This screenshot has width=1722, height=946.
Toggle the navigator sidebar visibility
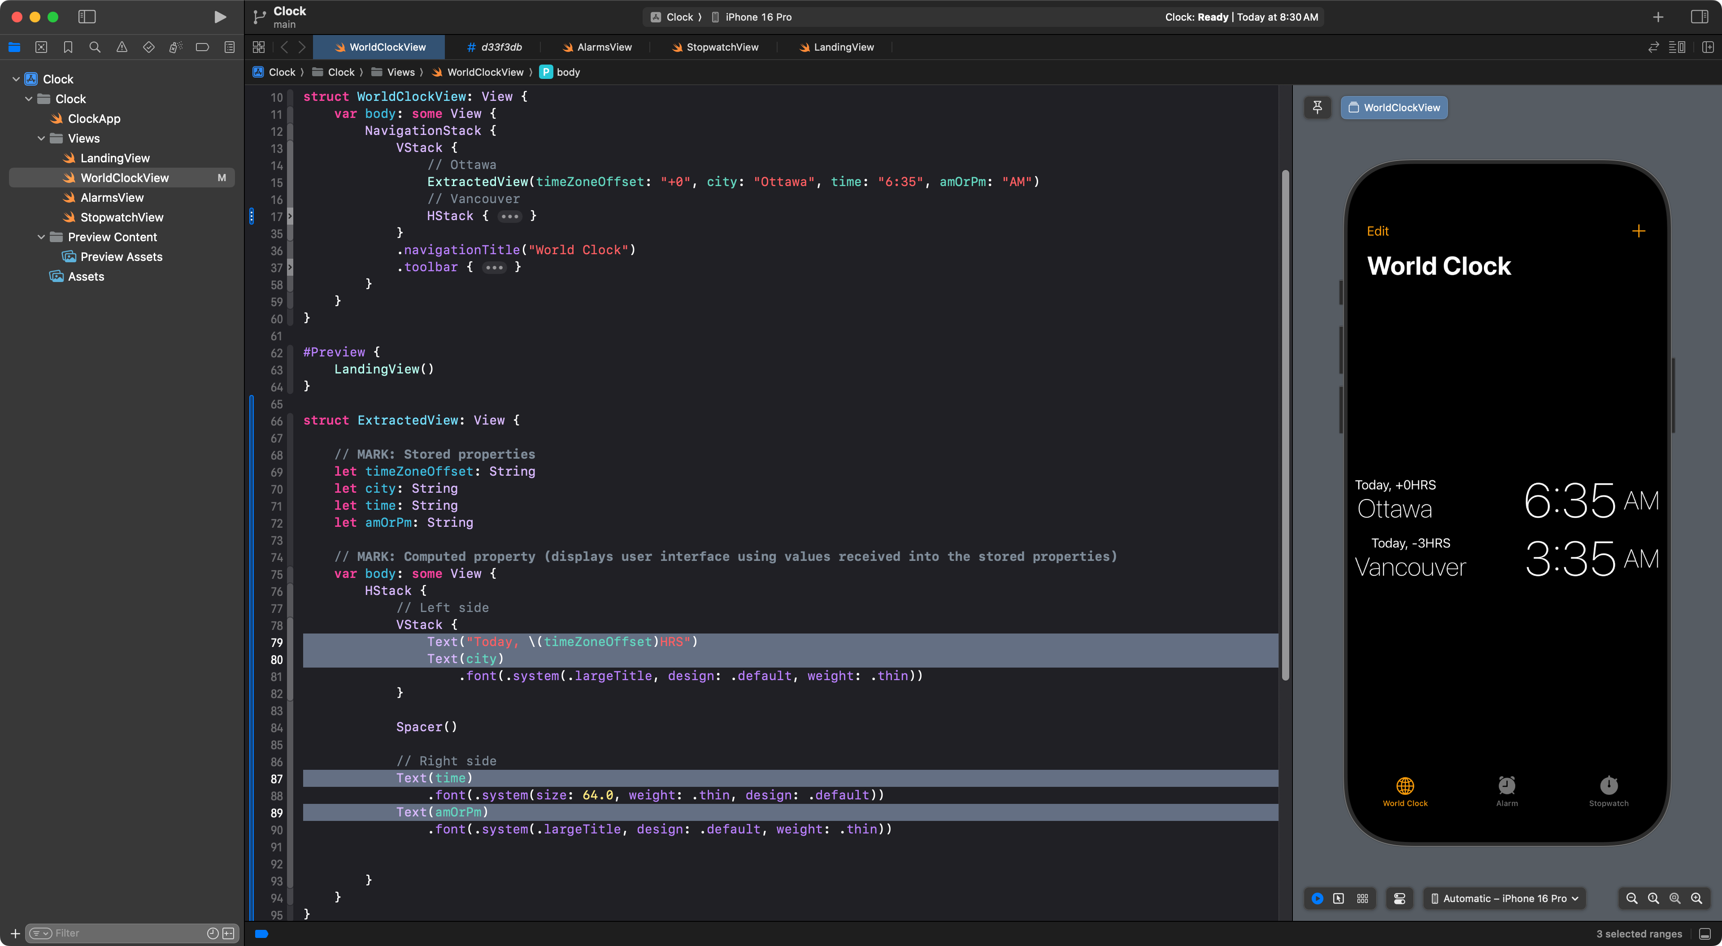pos(87,17)
